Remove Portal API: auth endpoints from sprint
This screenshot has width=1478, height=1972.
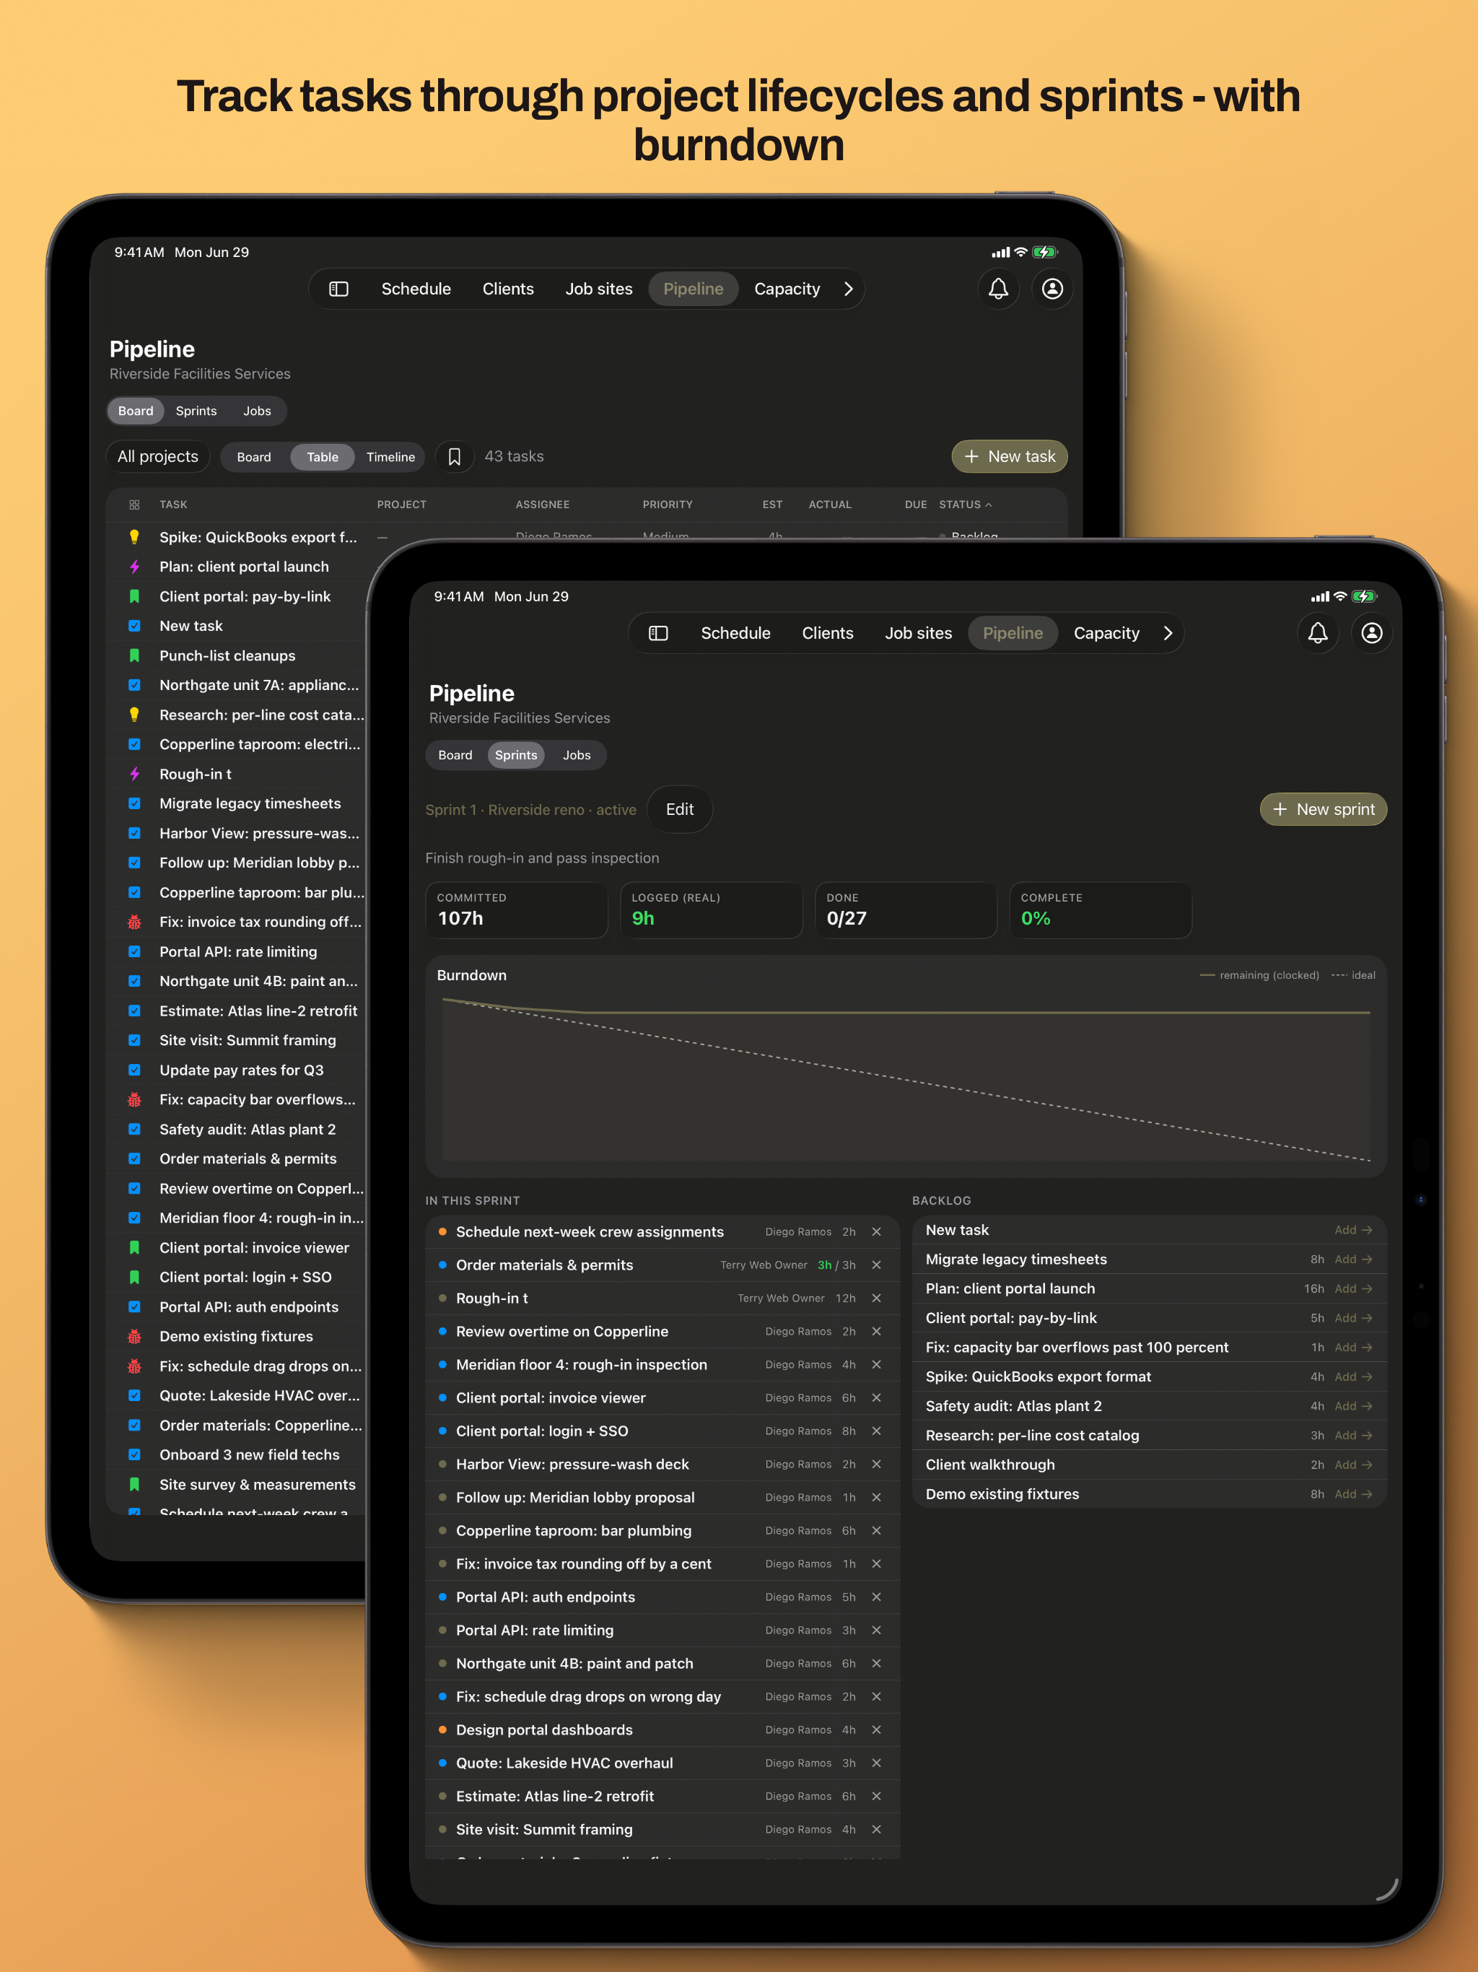[876, 1597]
